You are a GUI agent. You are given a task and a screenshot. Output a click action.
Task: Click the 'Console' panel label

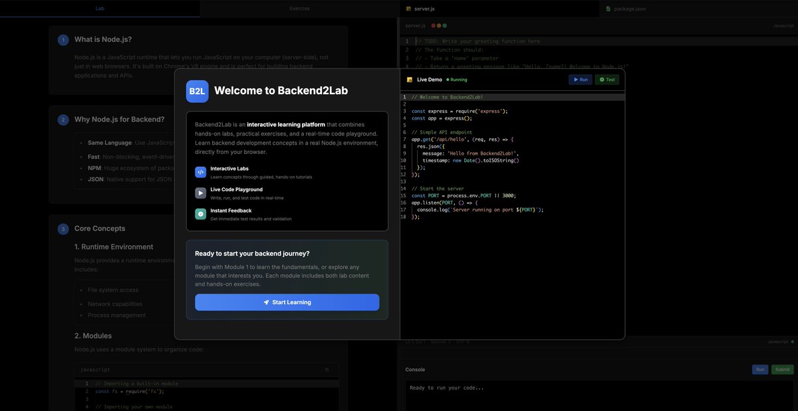pyautogui.click(x=415, y=370)
